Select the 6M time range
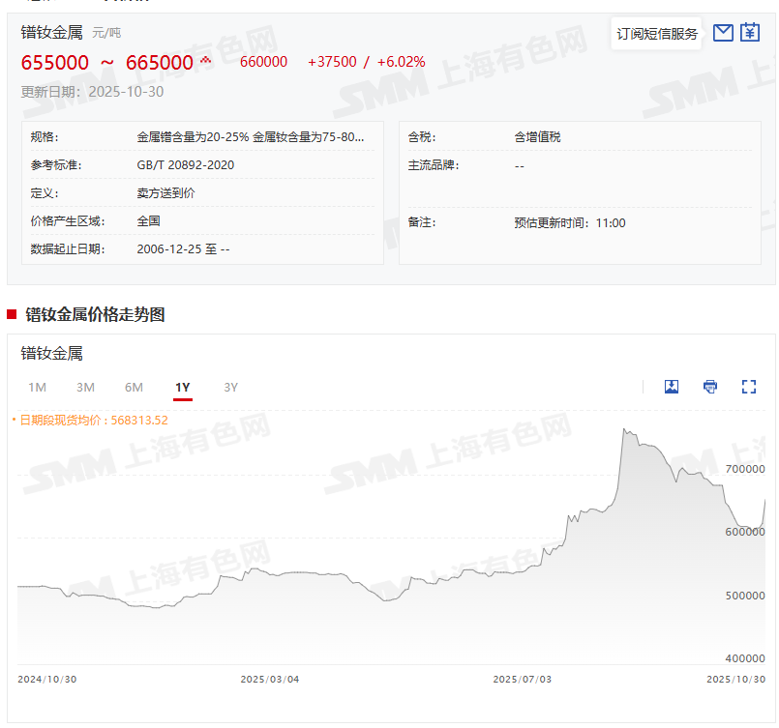The width and height of the screenshot is (779, 728). click(x=134, y=388)
